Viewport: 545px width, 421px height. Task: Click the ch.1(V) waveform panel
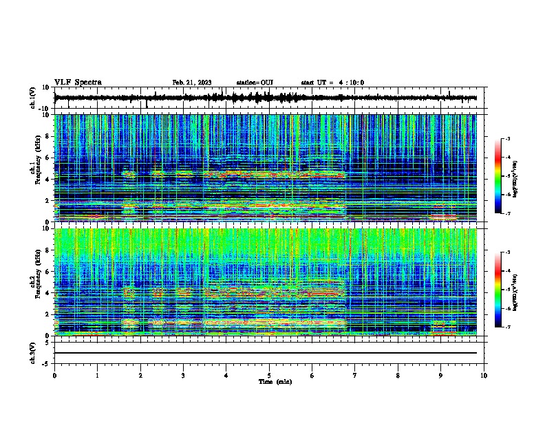pyautogui.click(x=269, y=98)
